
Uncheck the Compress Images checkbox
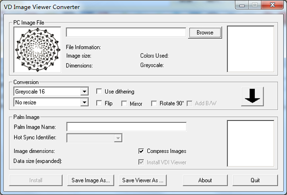click(141, 151)
